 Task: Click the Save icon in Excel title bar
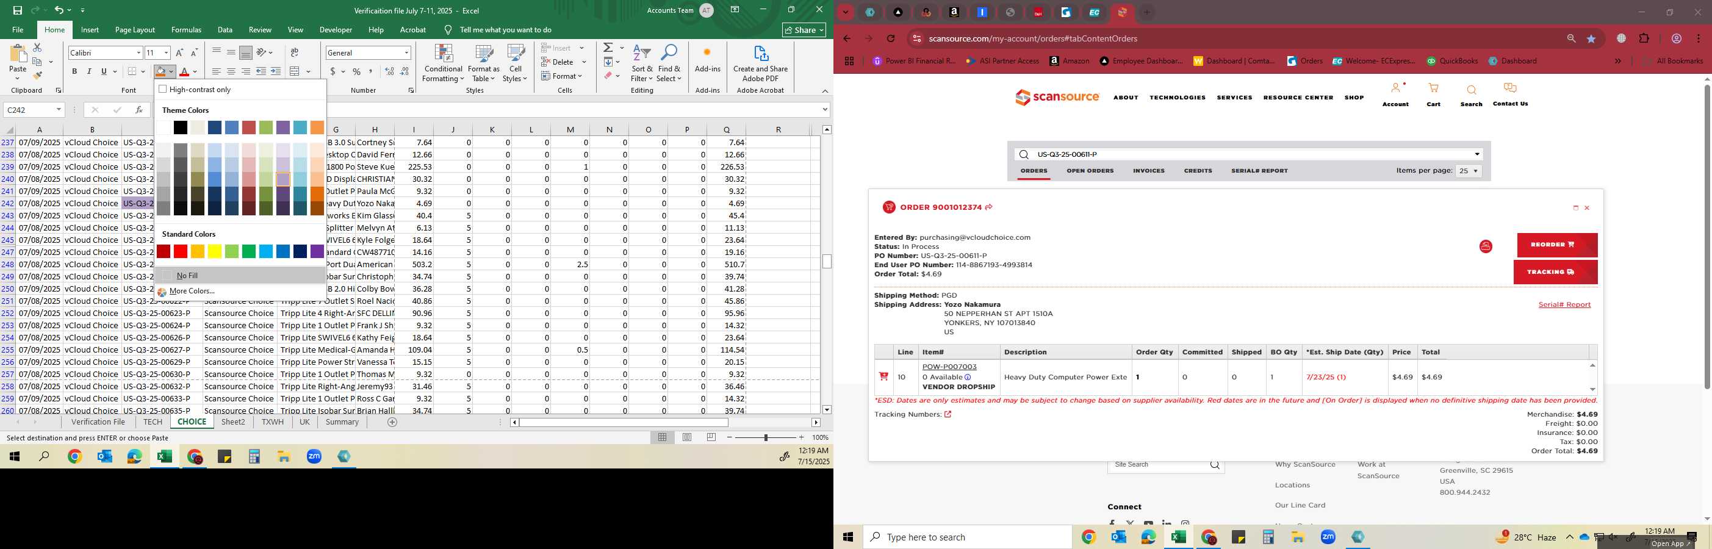click(x=18, y=10)
